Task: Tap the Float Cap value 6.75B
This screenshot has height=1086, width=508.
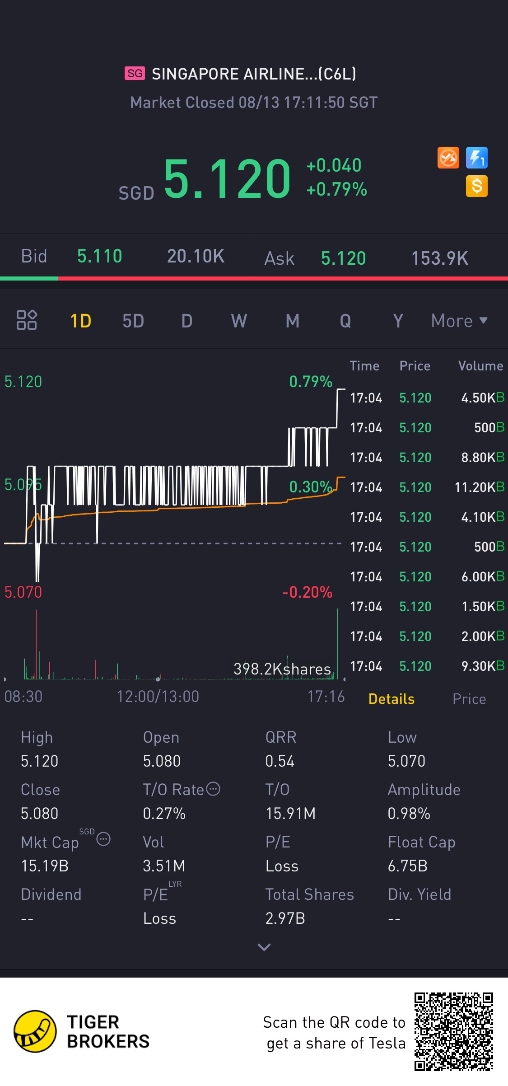Action: (x=407, y=866)
